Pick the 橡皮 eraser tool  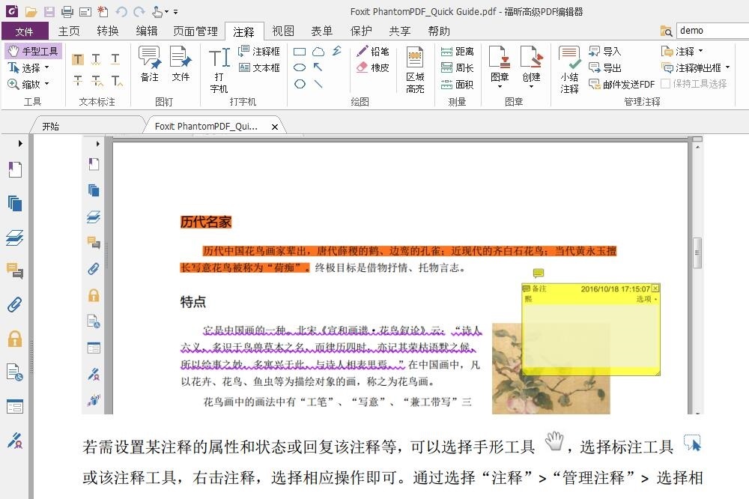click(372, 68)
